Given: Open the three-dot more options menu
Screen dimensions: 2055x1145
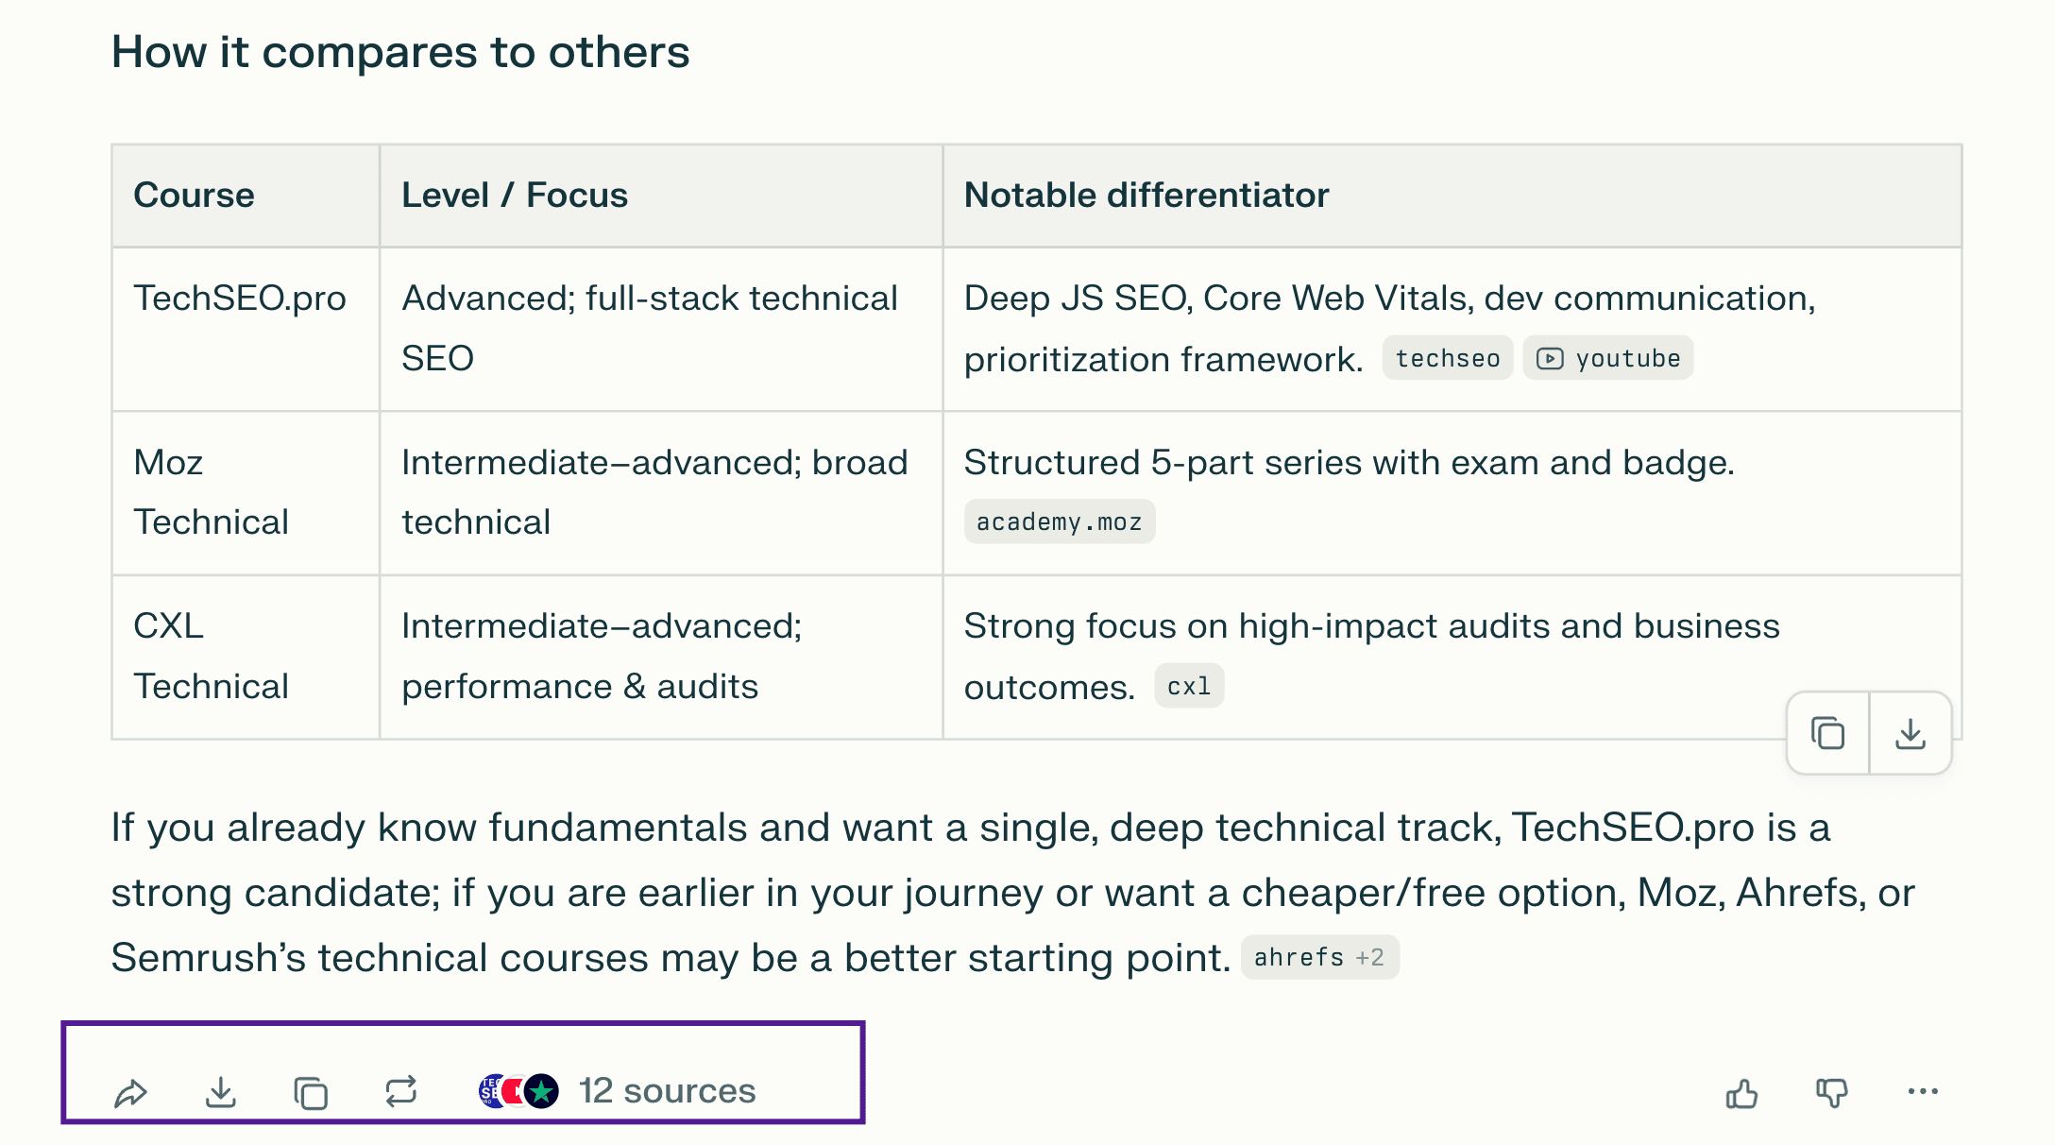Looking at the screenshot, I should tap(1923, 1092).
